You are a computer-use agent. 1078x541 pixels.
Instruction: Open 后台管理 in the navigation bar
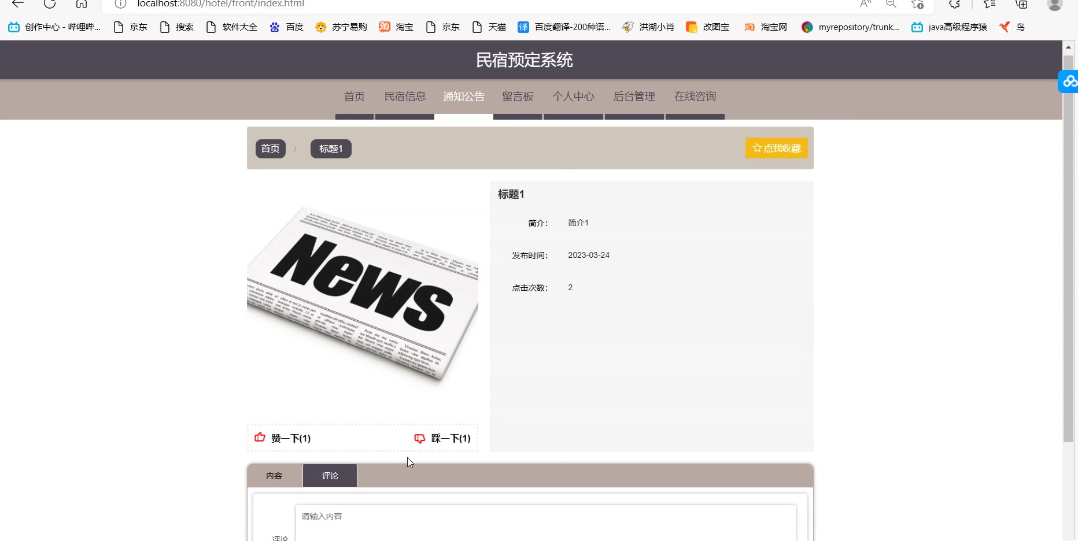[634, 97]
